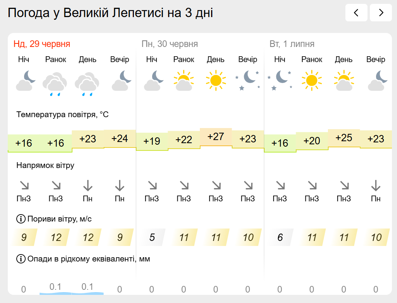The image size is (397, 303).
Task: Select the +27 temperature cell on Monday
Action: point(216,137)
